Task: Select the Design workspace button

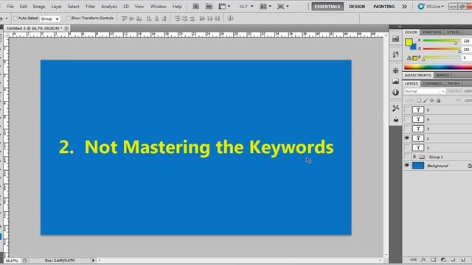Action: coord(357,7)
